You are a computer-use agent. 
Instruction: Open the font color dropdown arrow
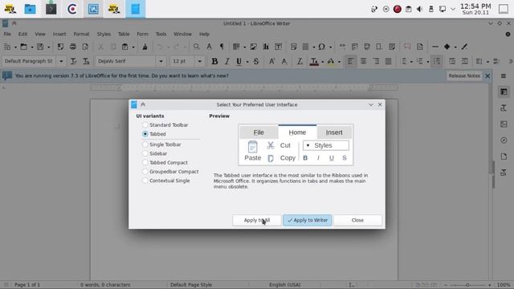323,62
